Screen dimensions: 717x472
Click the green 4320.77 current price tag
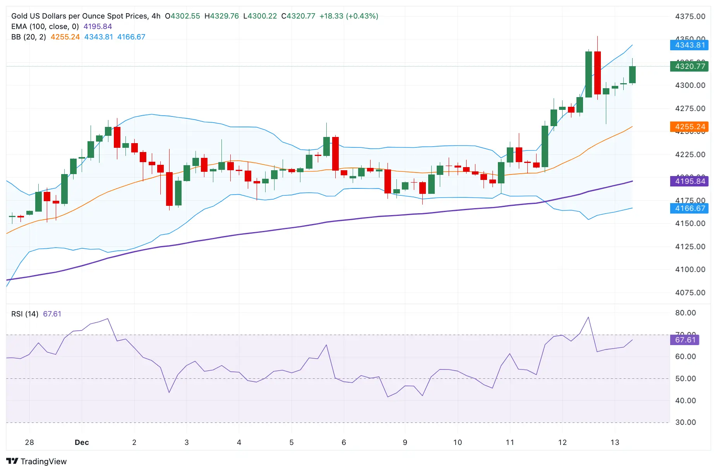690,66
